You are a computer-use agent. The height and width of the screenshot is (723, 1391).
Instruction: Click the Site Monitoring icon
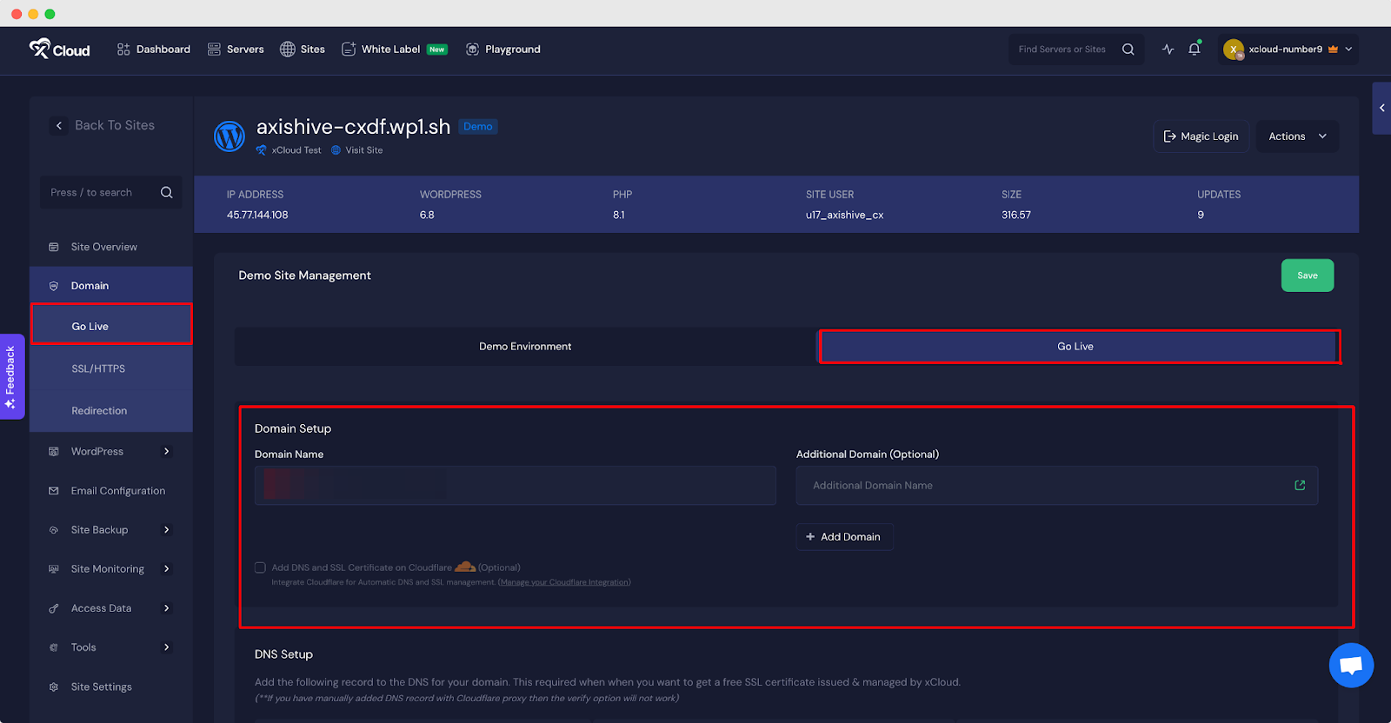point(54,569)
